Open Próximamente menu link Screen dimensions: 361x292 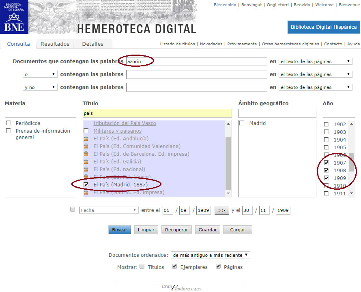point(242,44)
